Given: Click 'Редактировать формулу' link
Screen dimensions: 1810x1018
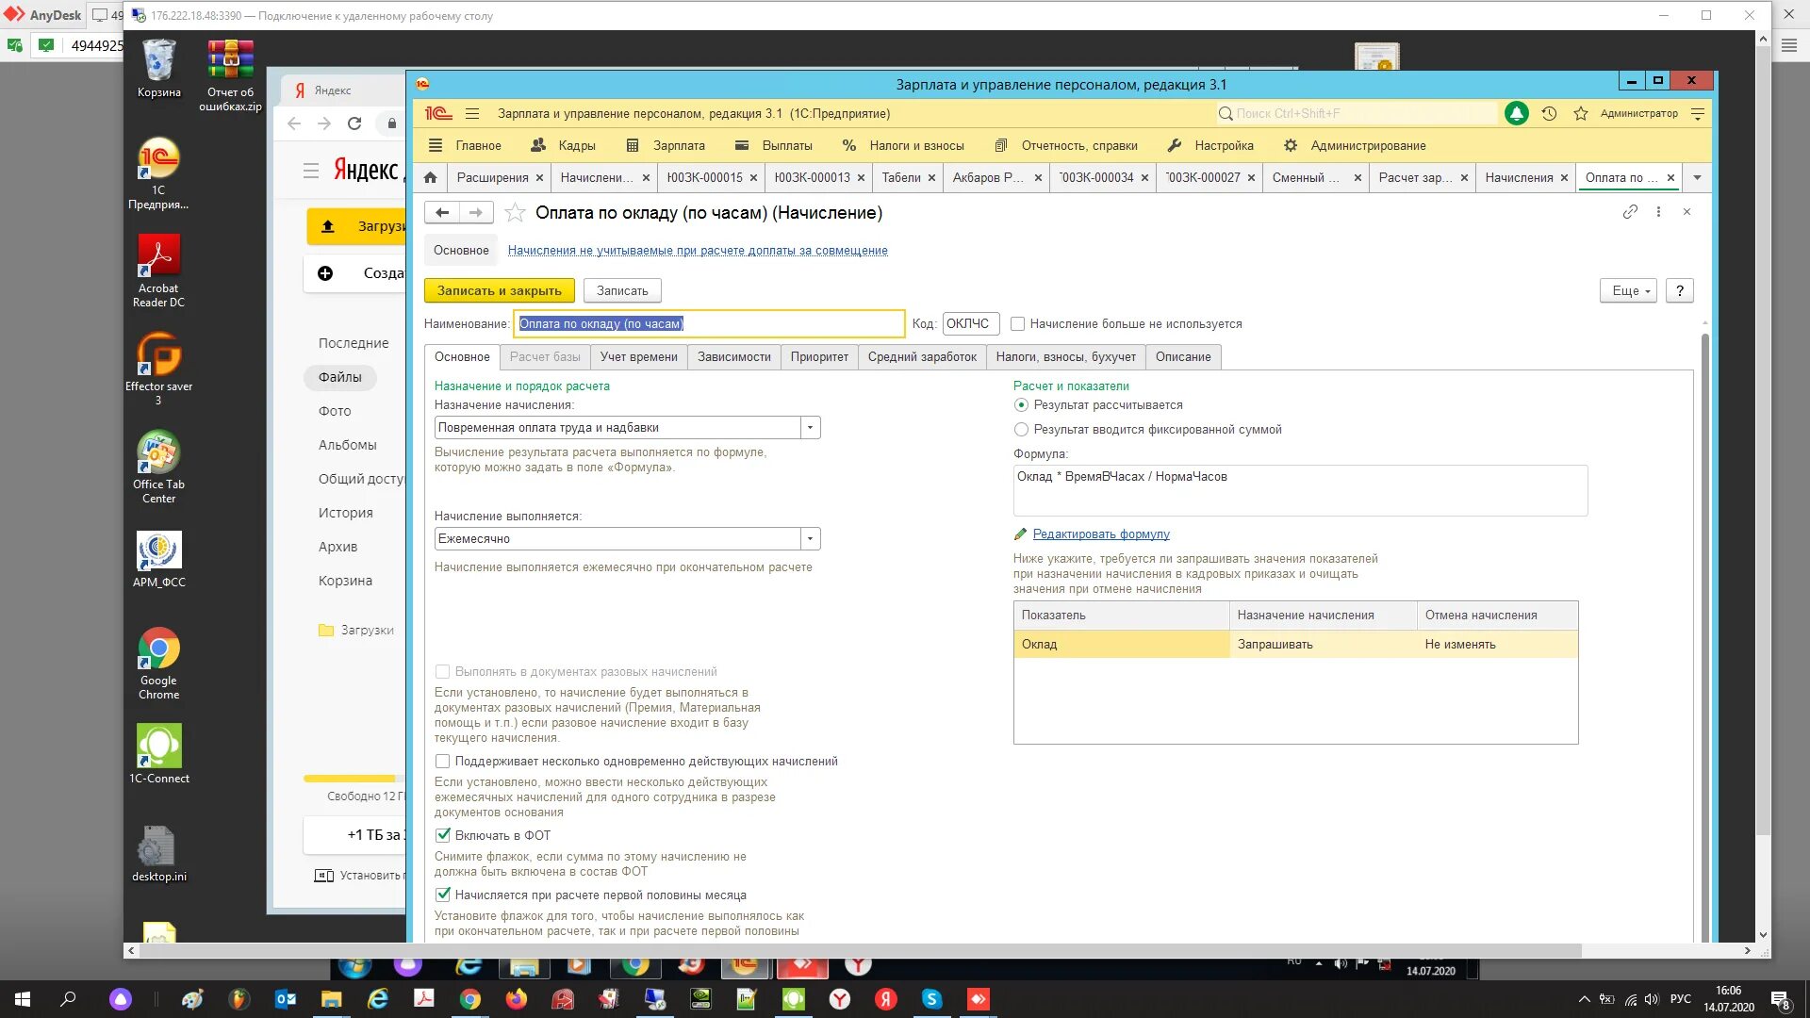Looking at the screenshot, I should pyautogui.click(x=1100, y=534).
